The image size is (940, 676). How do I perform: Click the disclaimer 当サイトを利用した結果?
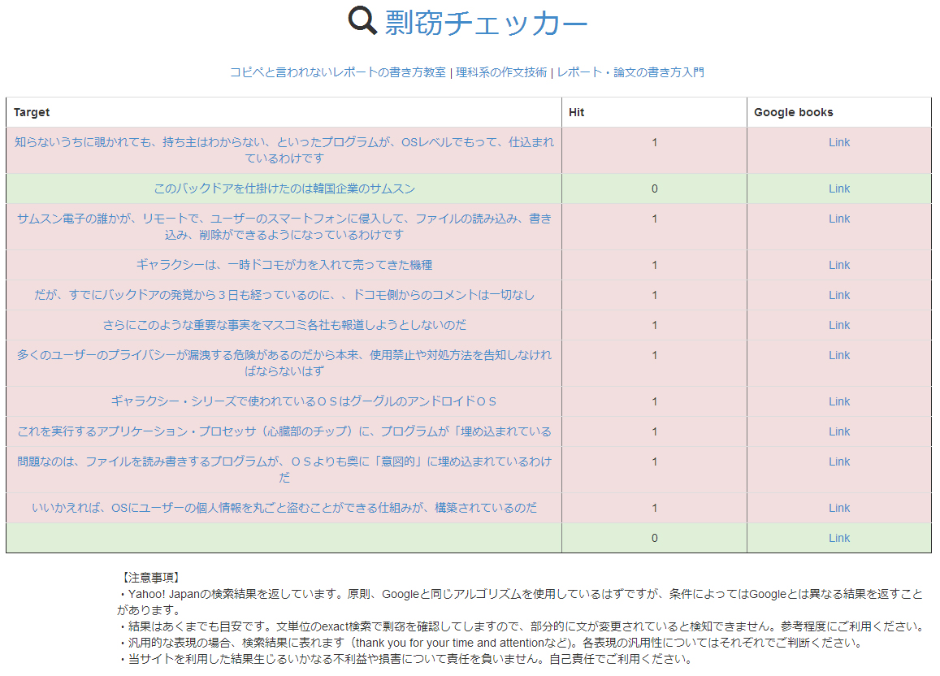point(406,659)
